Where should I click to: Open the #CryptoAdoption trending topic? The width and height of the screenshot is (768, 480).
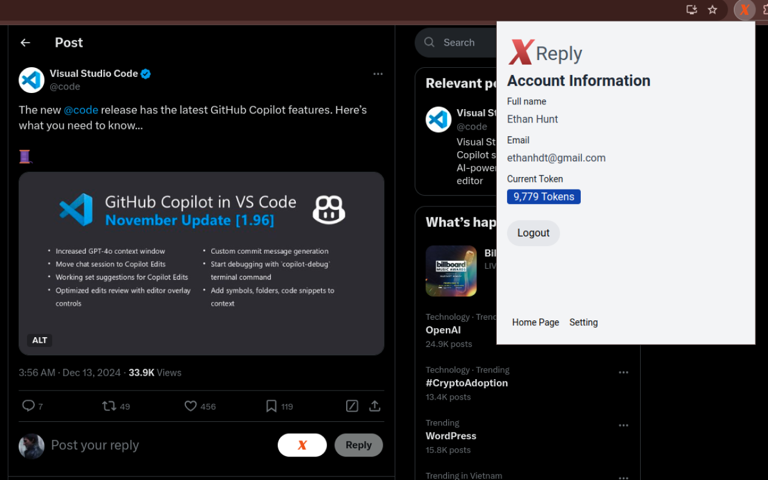point(467,383)
